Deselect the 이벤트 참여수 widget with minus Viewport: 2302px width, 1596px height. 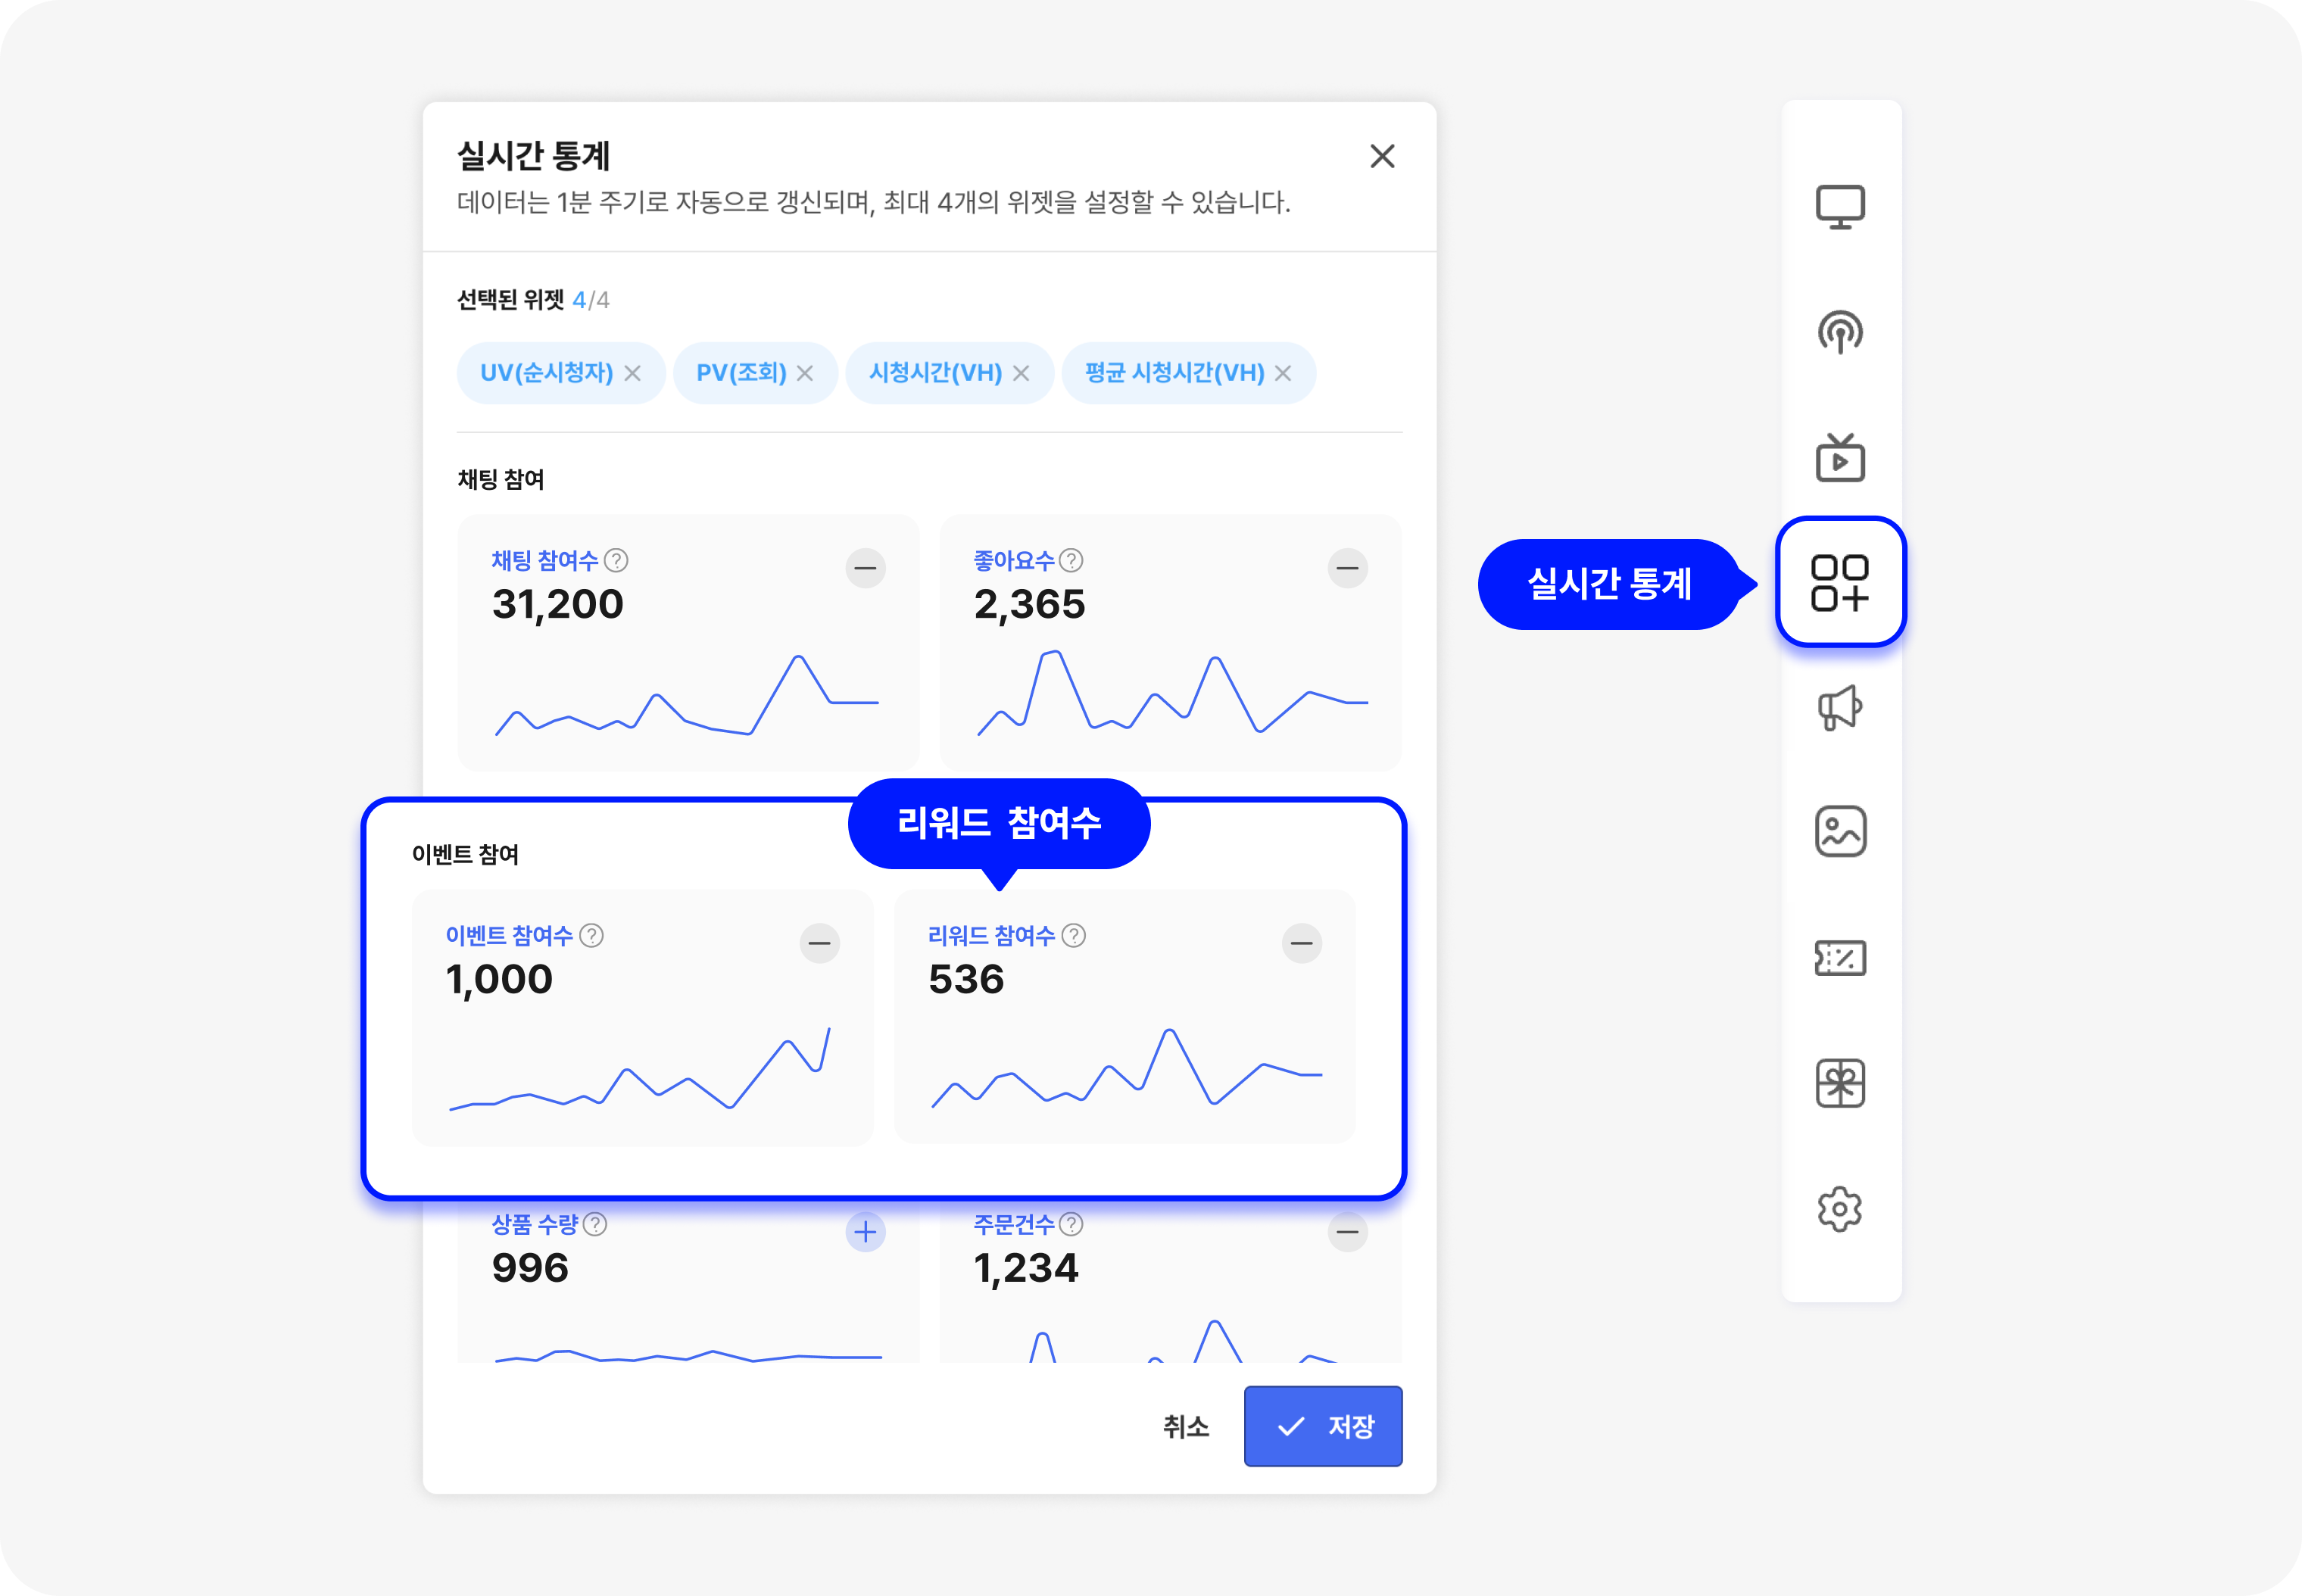tap(820, 943)
